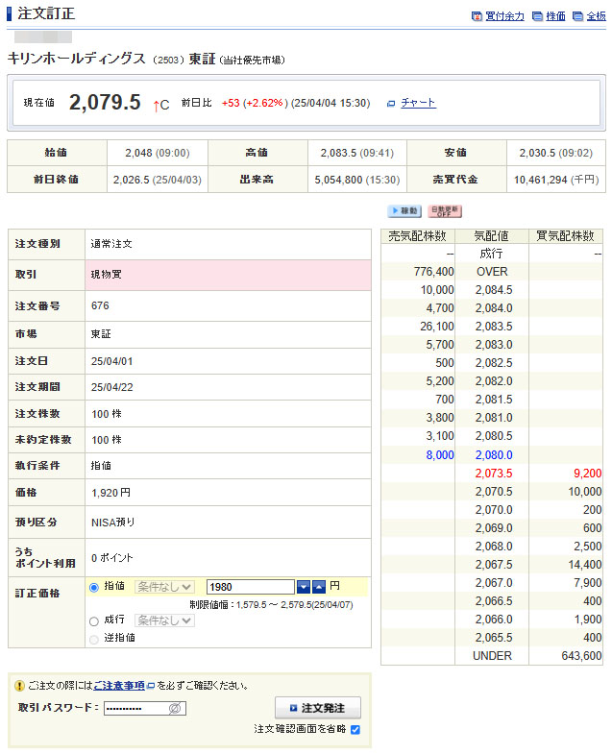Viewport: 612px width, 754px height.
Task: Click the 2,073.5 bid price in order book
Action: coord(493,473)
